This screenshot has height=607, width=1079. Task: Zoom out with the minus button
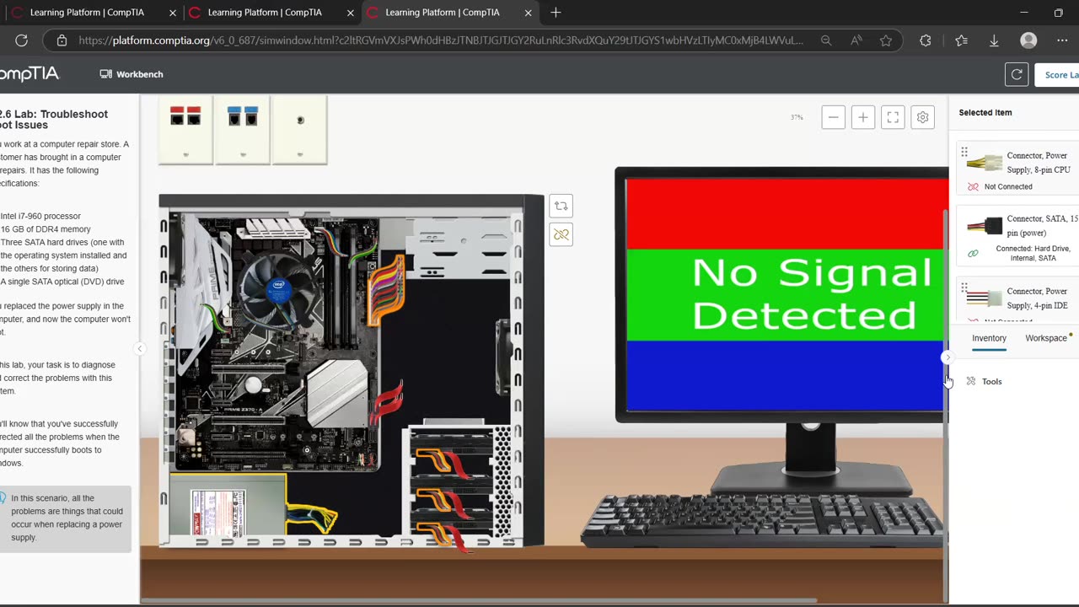tap(833, 117)
